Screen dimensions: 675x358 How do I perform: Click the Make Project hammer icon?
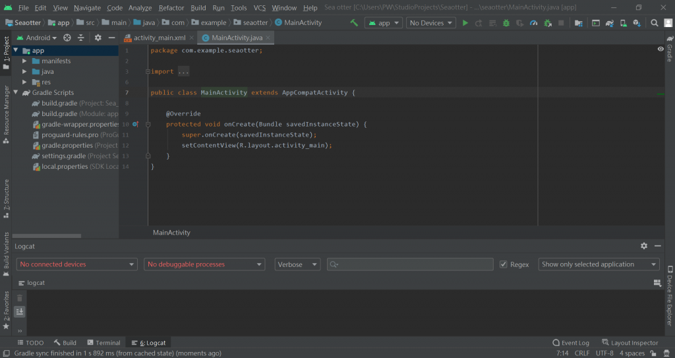354,22
